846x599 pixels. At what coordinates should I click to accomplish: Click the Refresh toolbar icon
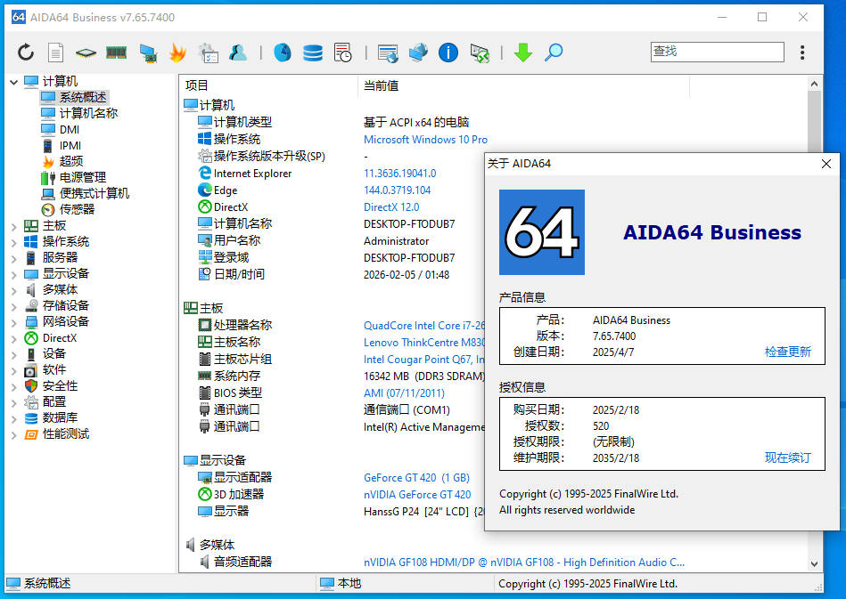point(26,53)
